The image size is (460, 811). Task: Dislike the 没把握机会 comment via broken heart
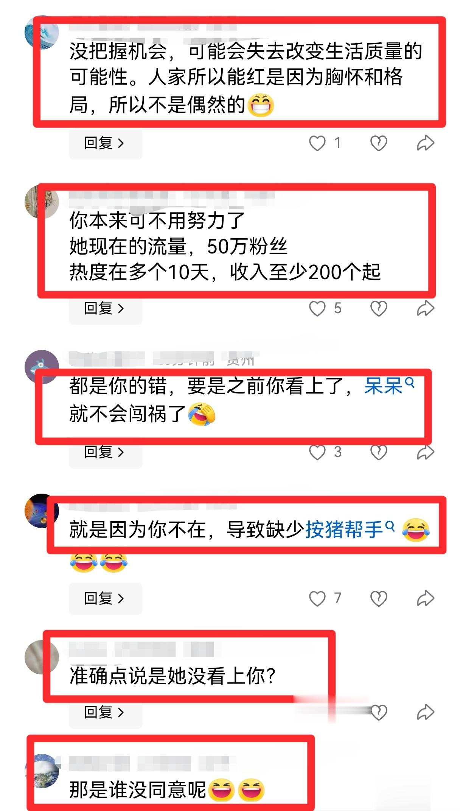click(x=378, y=143)
